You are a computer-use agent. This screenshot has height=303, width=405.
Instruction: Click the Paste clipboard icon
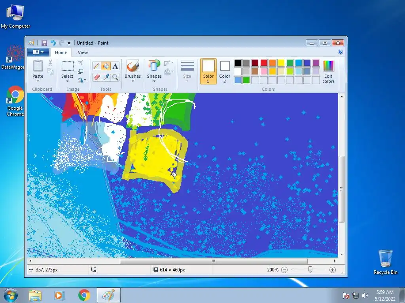pyautogui.click(x=38, y=66)
